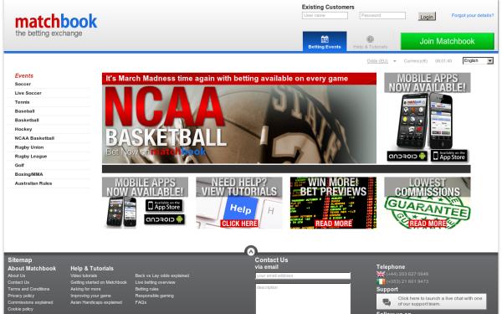Open the Currency selector
502x314 pixels.
click(x=416, y=61)
